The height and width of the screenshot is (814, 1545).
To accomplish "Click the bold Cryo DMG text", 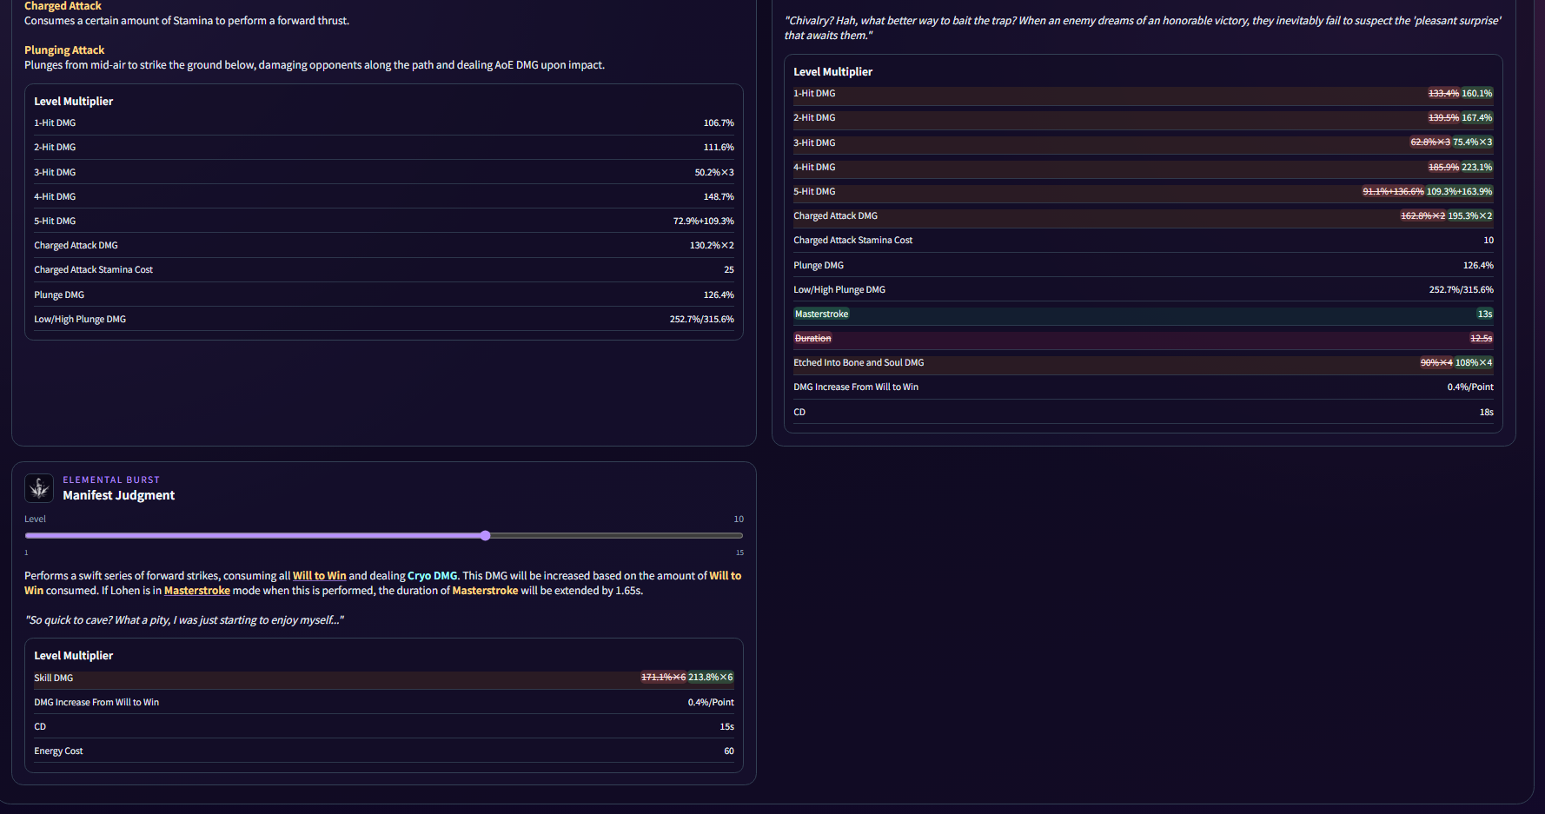I will (x=433, y=576).
